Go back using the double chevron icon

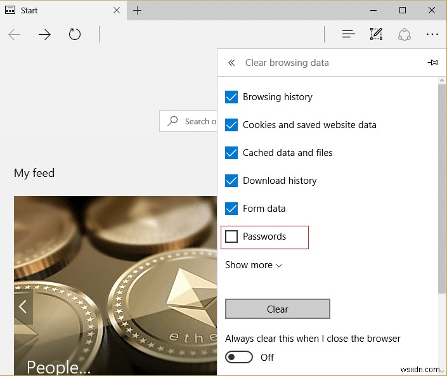point(231,63)
